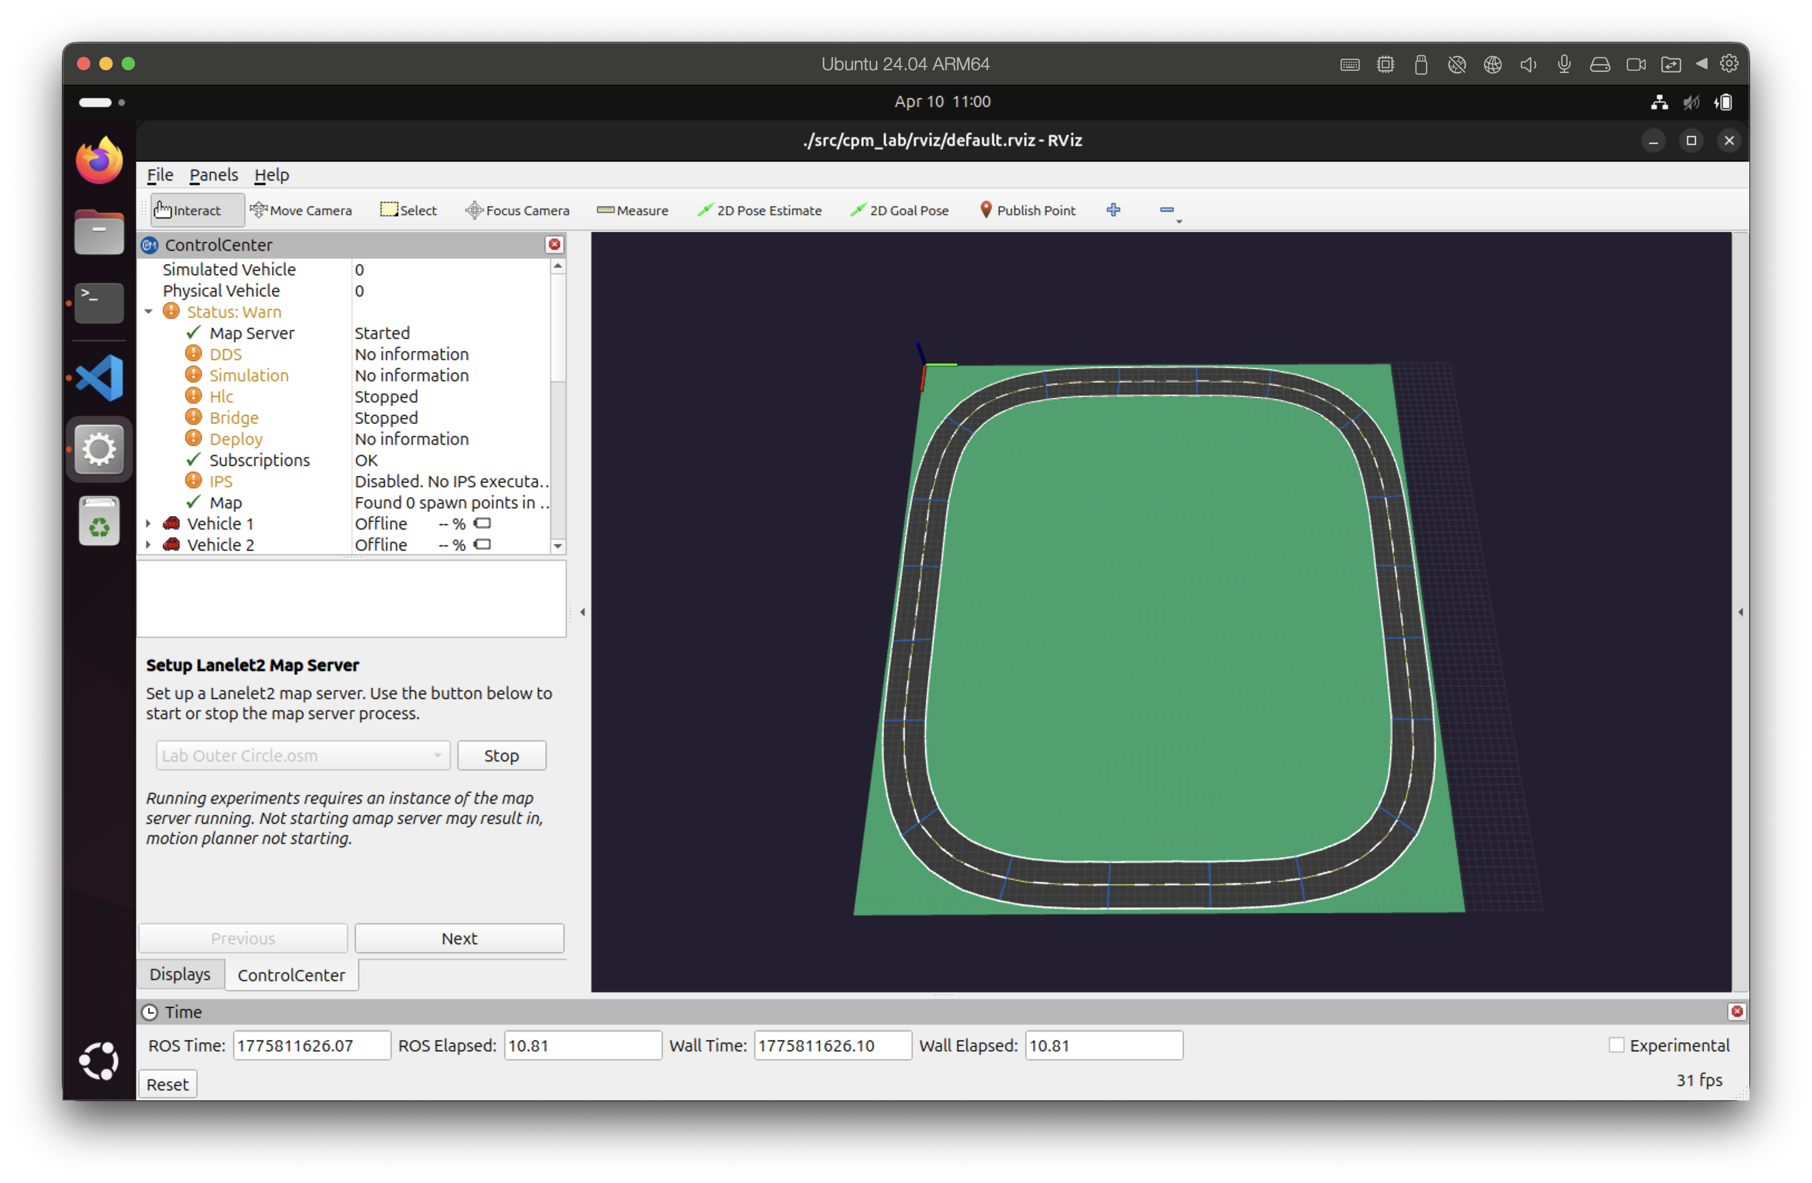Open the Files app in the dock
Viewport: 1812px width, 1183px height.
click(x=99, y=231)
